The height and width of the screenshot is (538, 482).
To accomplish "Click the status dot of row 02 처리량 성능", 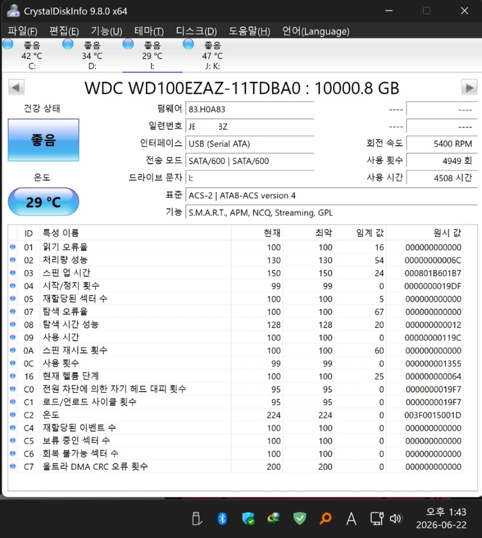I will pyautogui.click(x=13, y=260).
